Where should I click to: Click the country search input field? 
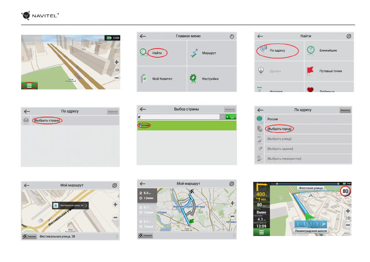pos(178,117)
